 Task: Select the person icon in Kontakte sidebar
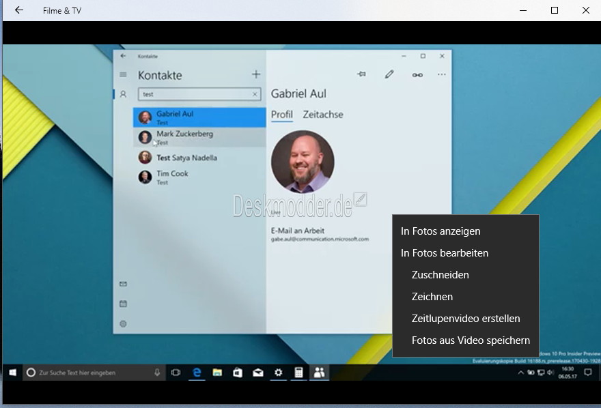123,94
